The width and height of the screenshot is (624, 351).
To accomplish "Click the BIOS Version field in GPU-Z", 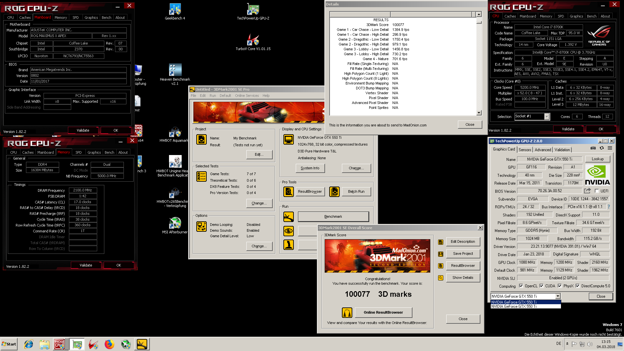I will [550, 191].
